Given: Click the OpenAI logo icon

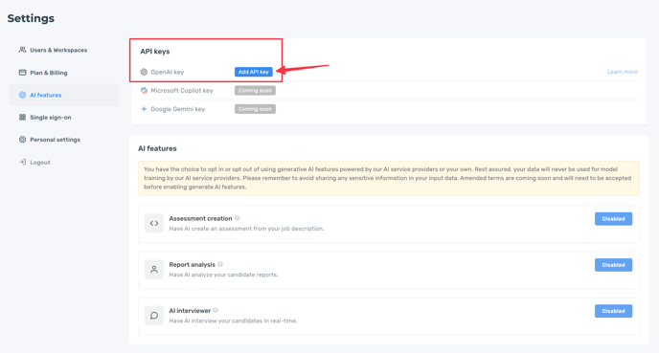Looking at the screenshot, I should 144,72.
